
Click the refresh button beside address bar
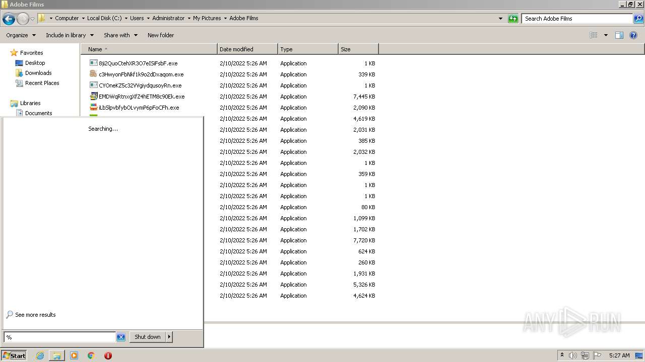coord(513,19)
